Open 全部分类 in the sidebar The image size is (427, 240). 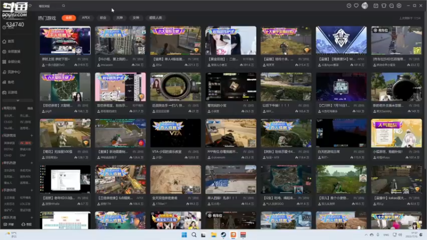click(11, 62)
